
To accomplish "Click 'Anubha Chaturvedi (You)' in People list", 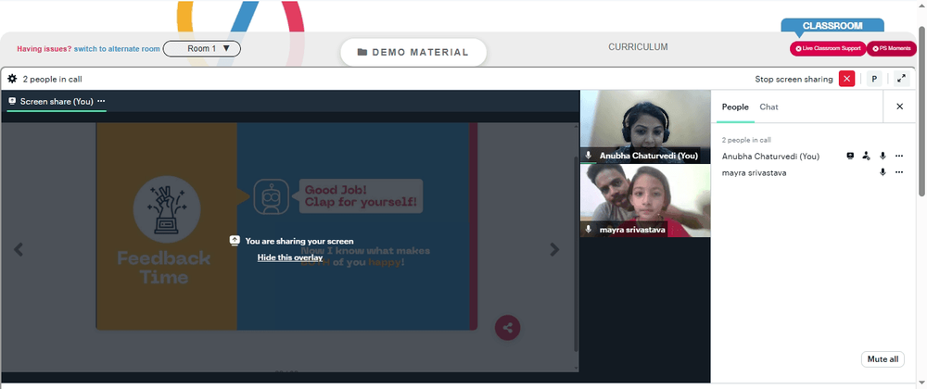I will pyautogui.click(x=770, y=157).
